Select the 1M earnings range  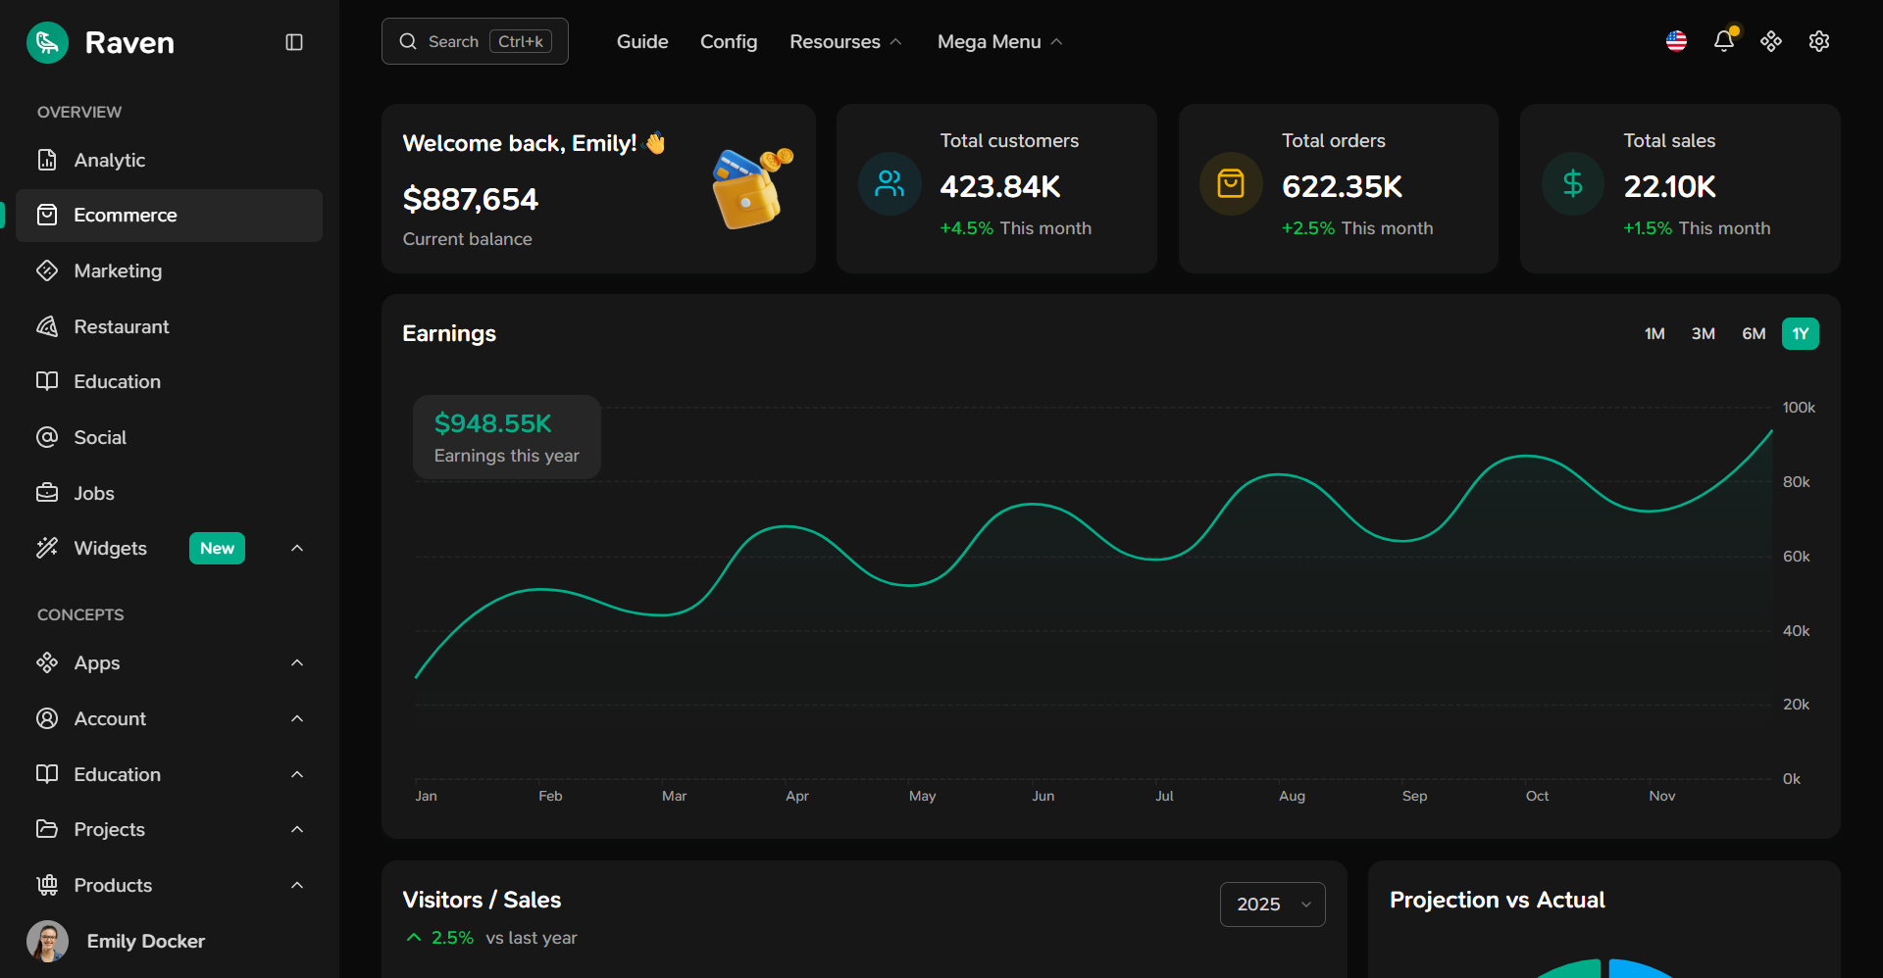pyautogui.click(x=1654, y=334)
